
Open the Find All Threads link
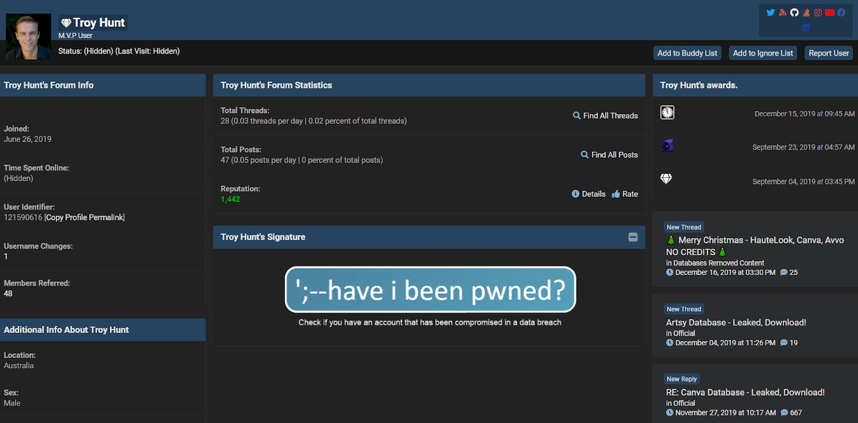click(x=611, y=115)
